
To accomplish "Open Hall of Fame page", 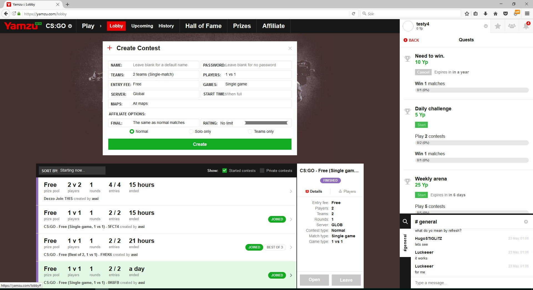I will [x=203, y=26].
